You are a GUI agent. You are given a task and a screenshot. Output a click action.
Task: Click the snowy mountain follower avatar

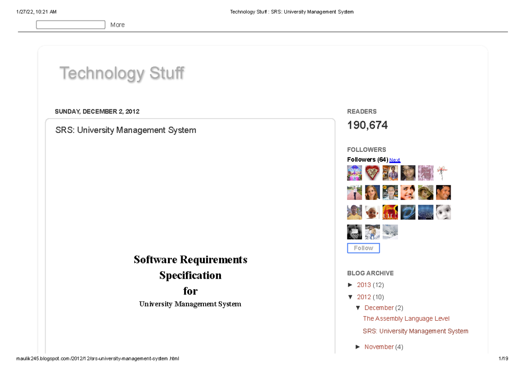coord(390,232)
